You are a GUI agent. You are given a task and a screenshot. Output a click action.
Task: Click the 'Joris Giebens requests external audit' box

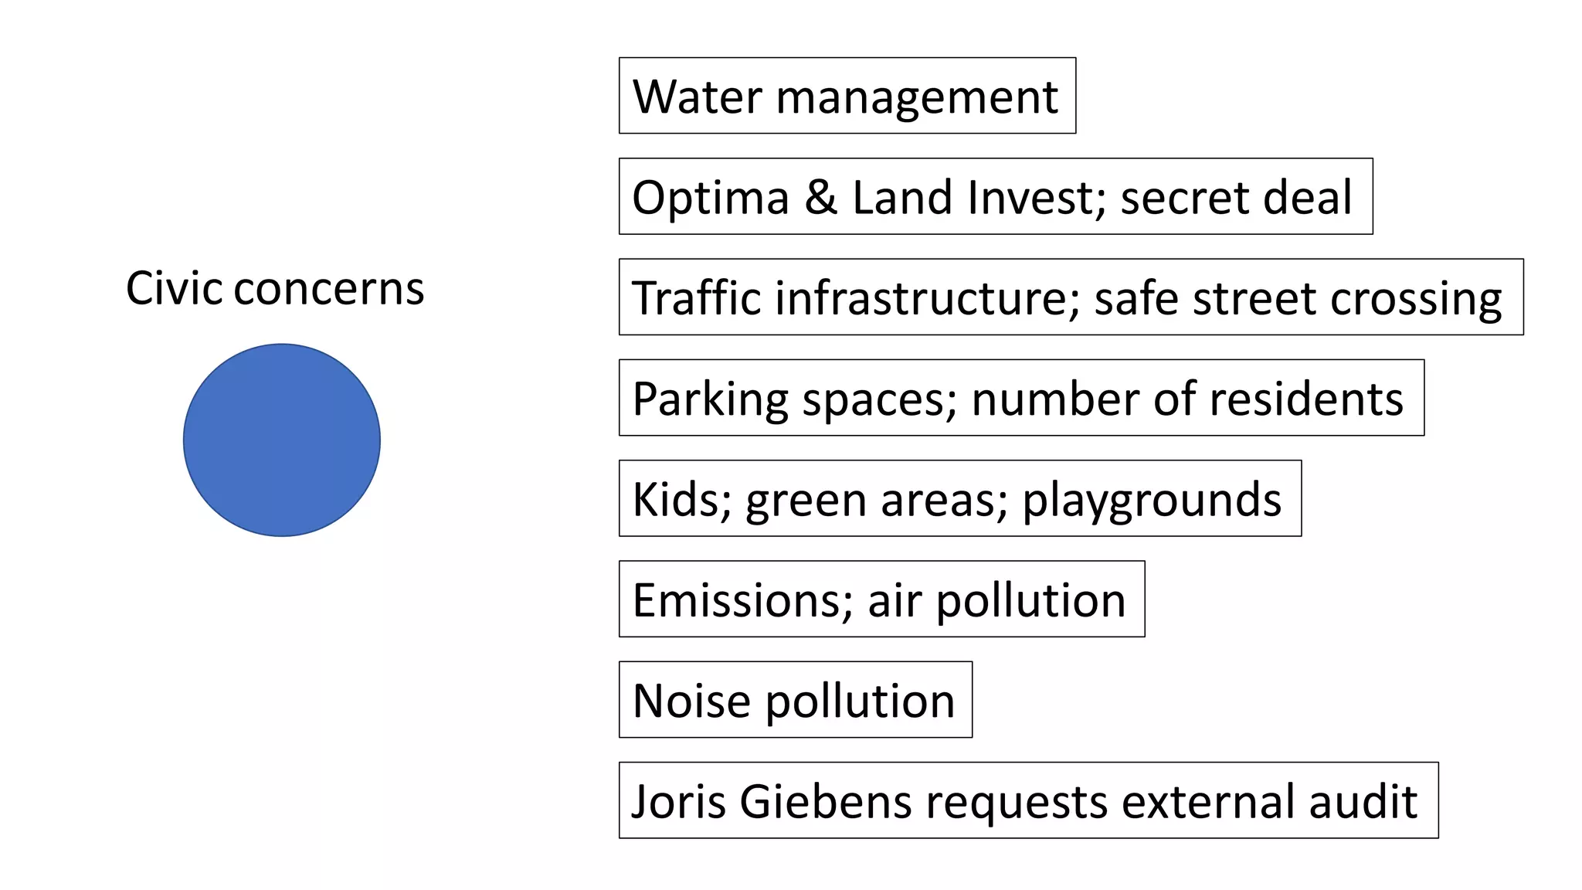1028,800
